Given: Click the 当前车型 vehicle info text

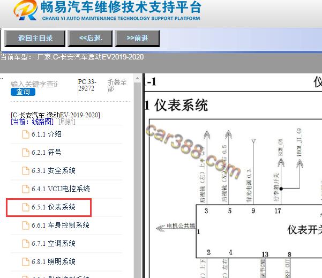Looking at the screenshot, I should [x=72, y=57].
